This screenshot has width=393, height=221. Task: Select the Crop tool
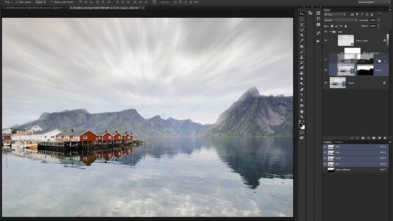(302, 36)
